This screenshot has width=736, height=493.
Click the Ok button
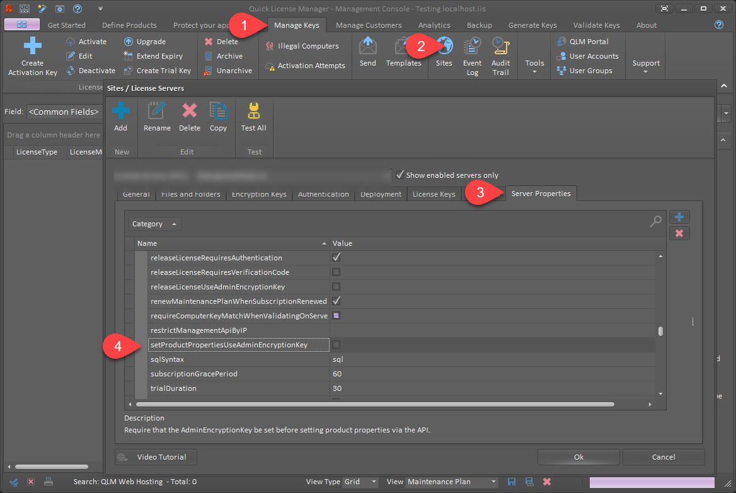point(578,457)
